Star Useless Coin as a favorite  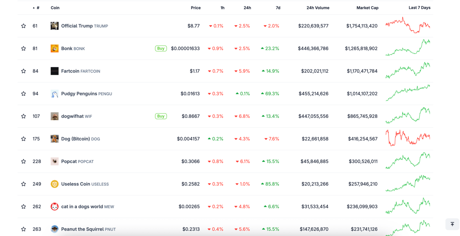pyautogui.click(x=23, y=184)
